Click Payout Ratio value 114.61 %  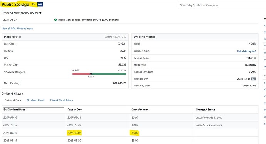point(251,58)
